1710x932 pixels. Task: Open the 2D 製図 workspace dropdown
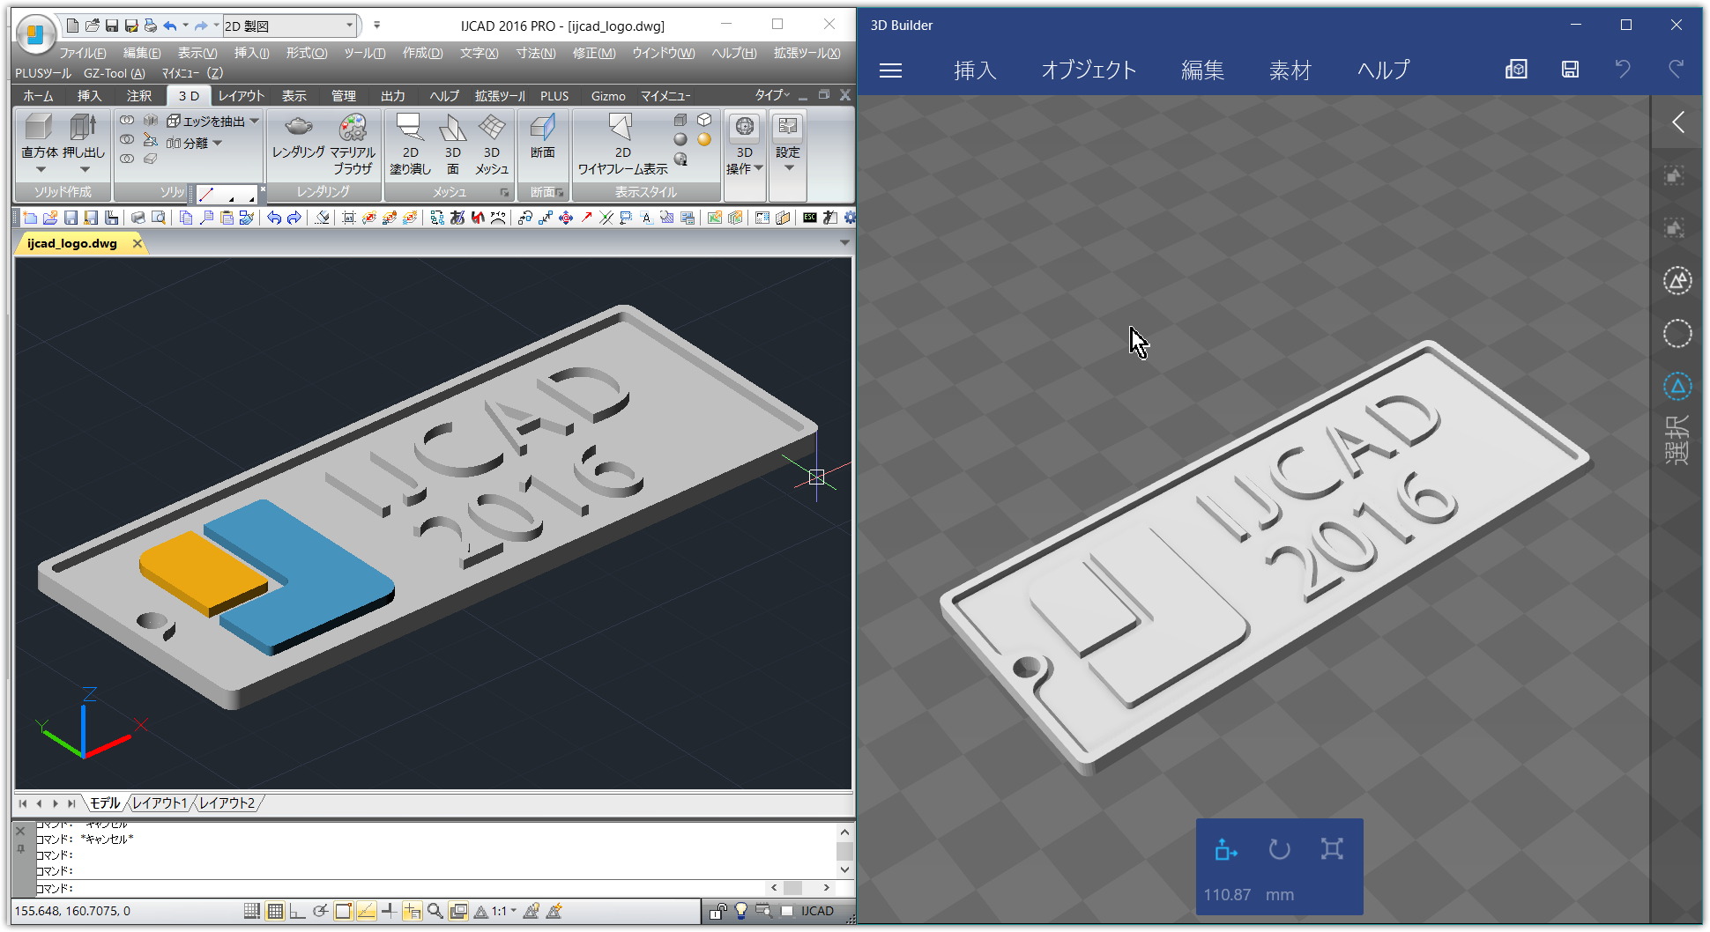click(x=291, y=26)
